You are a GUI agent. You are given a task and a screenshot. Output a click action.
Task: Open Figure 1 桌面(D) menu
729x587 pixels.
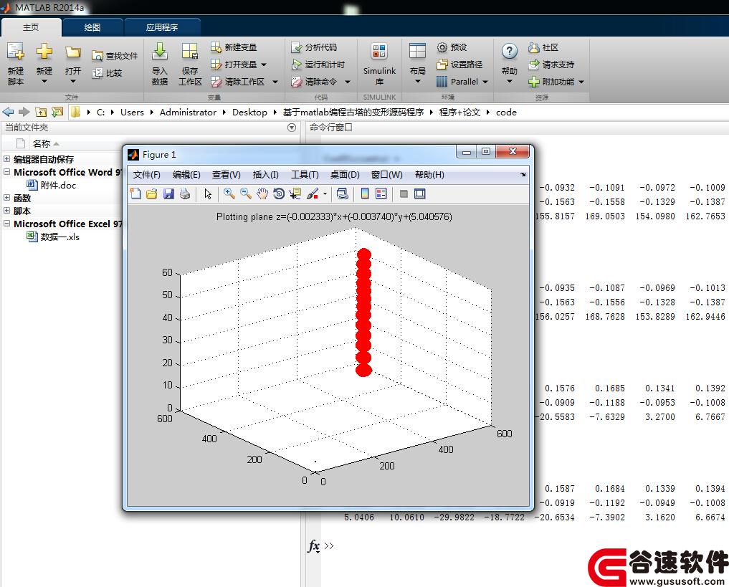pos(345,175)
